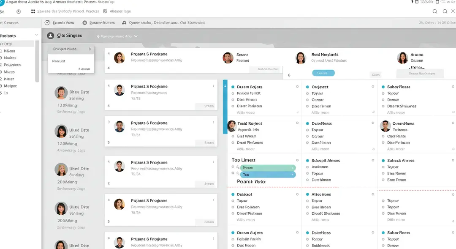The width and height of the screenshot is (456, 249).
Task: Click the options circle on the "Duticuot" group
Action: 297,194
